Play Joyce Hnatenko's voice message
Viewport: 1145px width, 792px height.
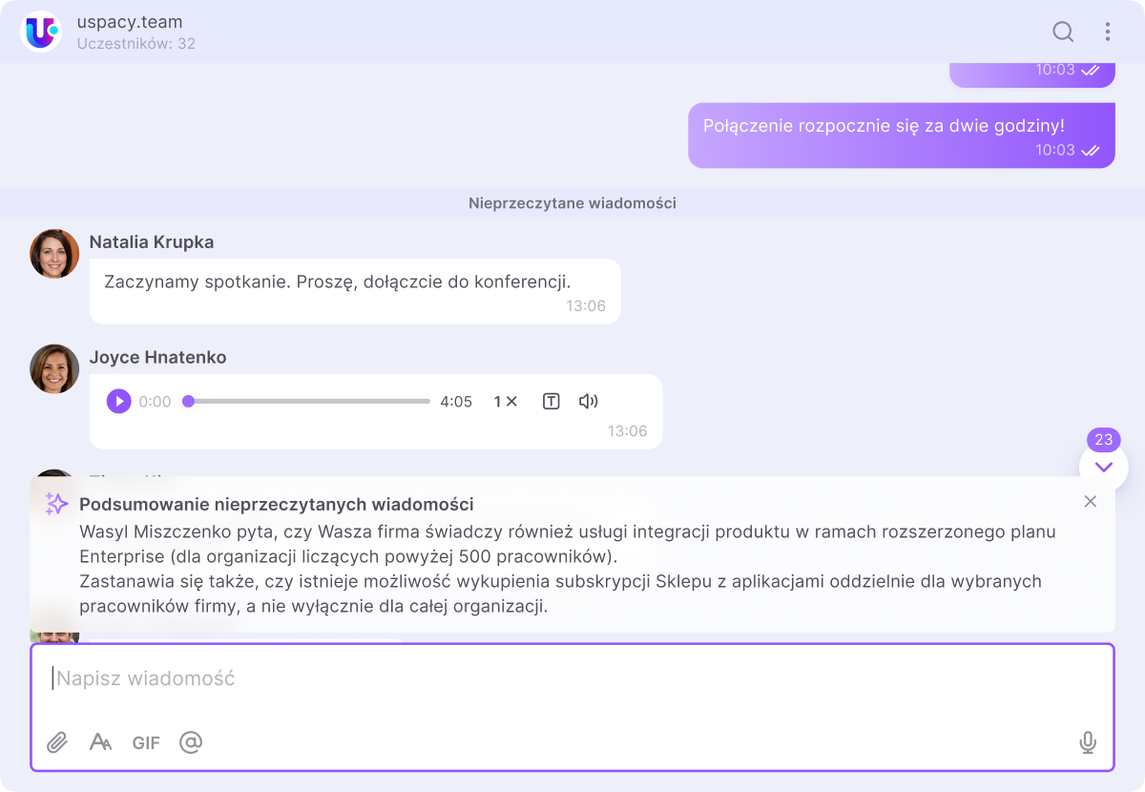point(118,402)
